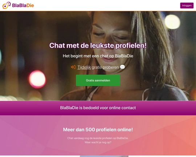
Task: Click 'Het begint met een chat' subtitle
Action: 98,56
